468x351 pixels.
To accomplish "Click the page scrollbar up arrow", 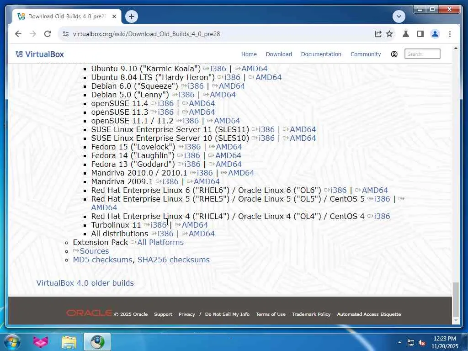I will click(x=456, y=48).
